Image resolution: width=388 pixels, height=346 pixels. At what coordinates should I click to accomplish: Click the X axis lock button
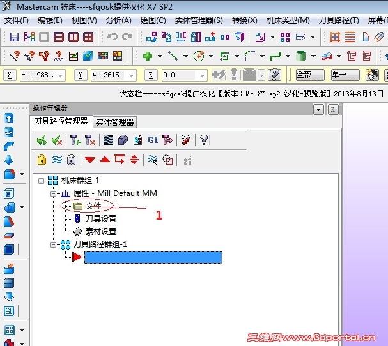tap(10, 75)
